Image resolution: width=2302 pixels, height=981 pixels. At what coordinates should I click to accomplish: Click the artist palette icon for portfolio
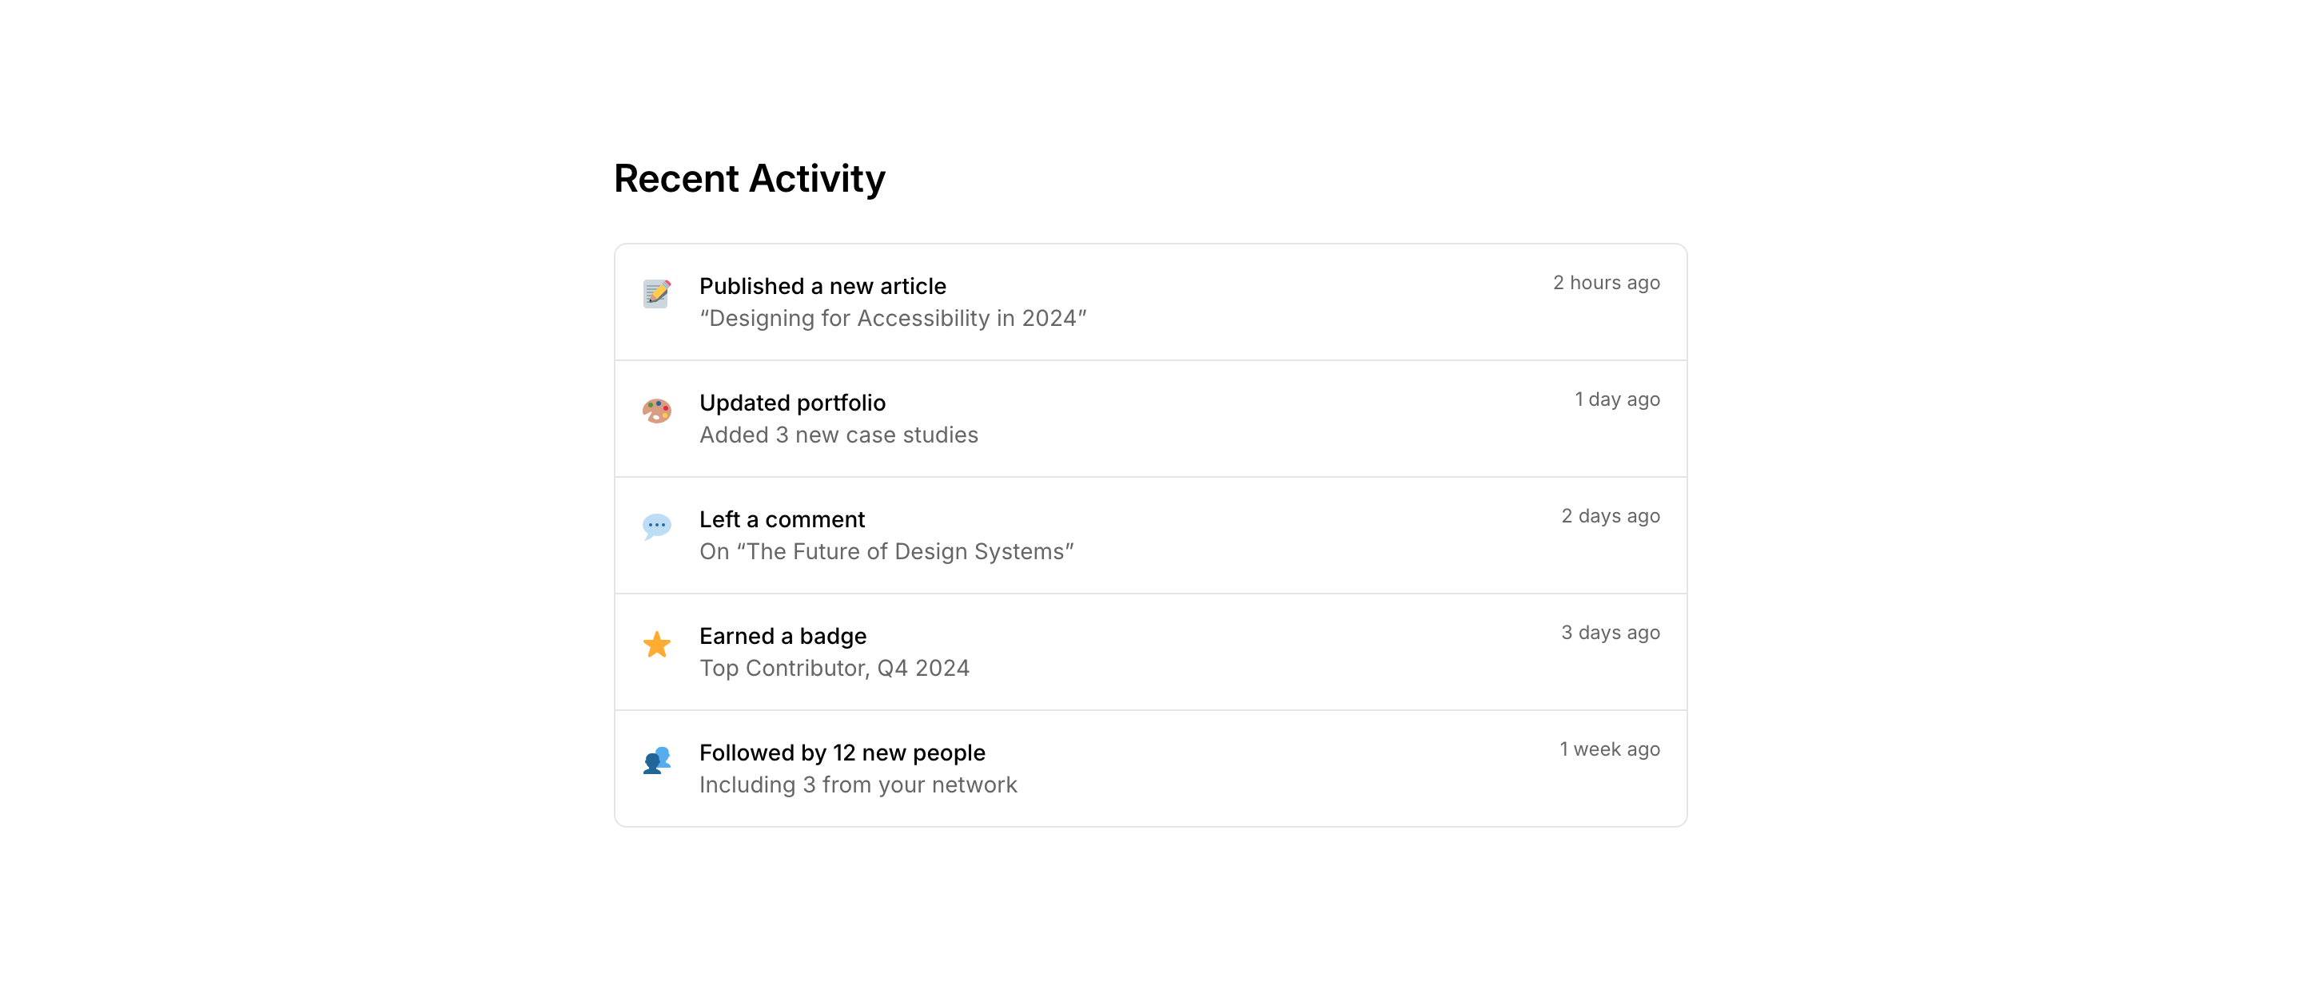[x=657, y=410]
